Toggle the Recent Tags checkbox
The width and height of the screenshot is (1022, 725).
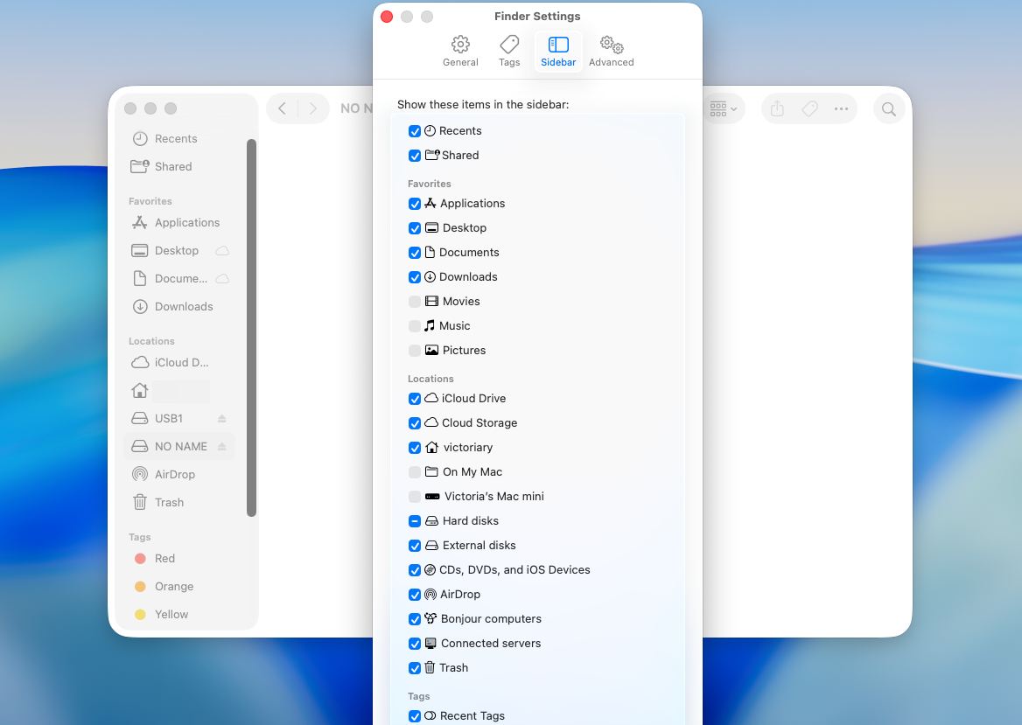click(415, 716)
